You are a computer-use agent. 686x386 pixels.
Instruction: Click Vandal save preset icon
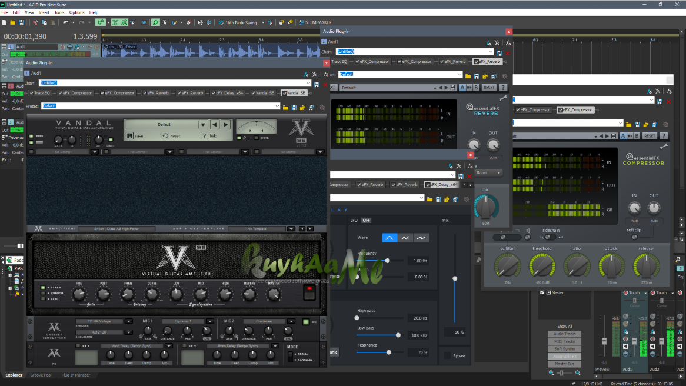130,136
